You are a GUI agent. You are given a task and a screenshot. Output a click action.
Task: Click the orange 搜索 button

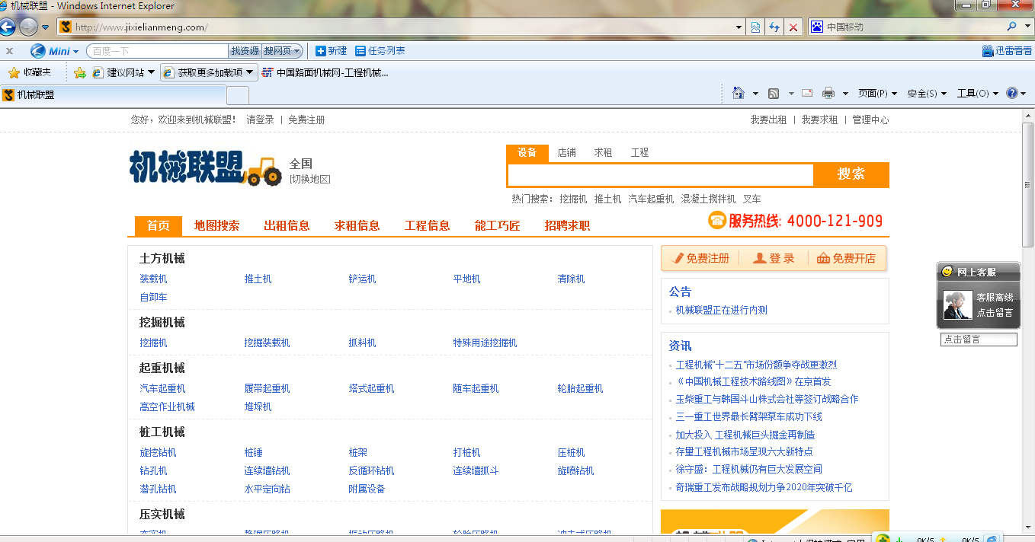pos(851,174)
